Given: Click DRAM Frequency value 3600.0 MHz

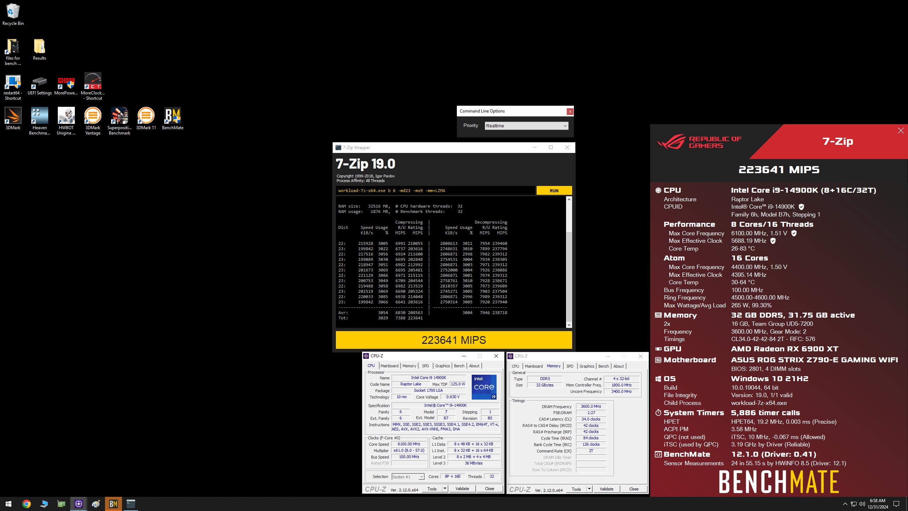Looking at the screenshot, I should click(591, 406).
